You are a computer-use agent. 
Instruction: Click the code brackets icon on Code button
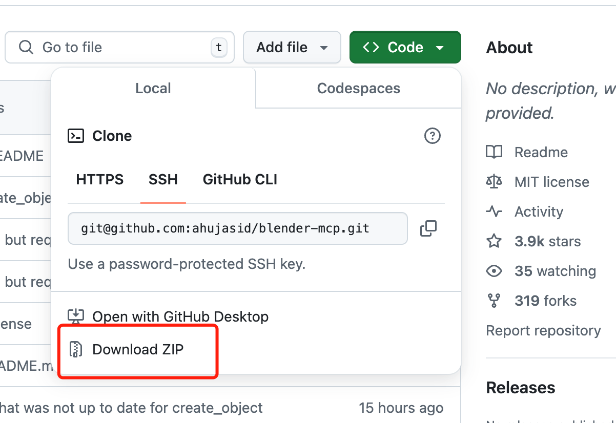point(371,48)
